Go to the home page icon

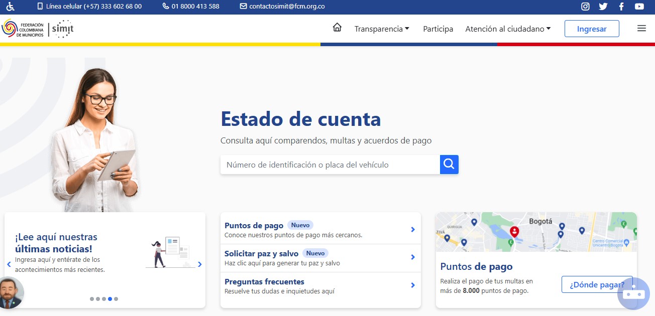(x=337, y=28)
